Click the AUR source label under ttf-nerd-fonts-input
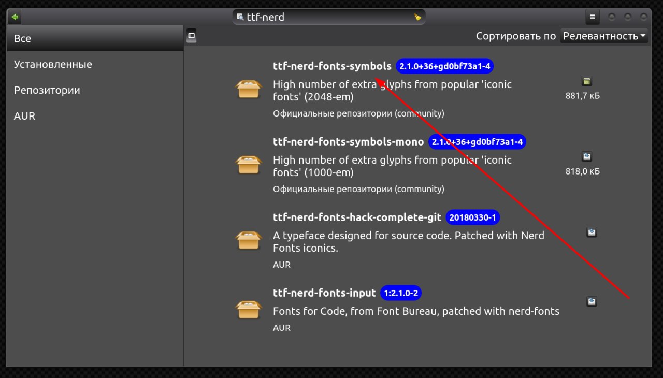The image size is (663, 378). tap(282, 328)
